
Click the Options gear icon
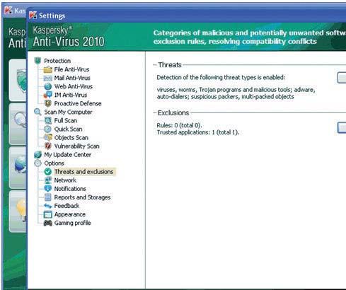click(38, 163)
